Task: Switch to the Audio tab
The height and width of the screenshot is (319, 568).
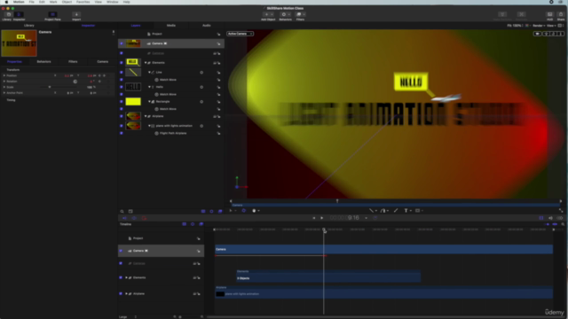Action: click(207, 26)
